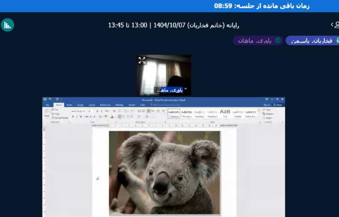Open the Paste button in Word's Clipboard group
The height and width of the screenshot is (217, 339).
[47, 113]
